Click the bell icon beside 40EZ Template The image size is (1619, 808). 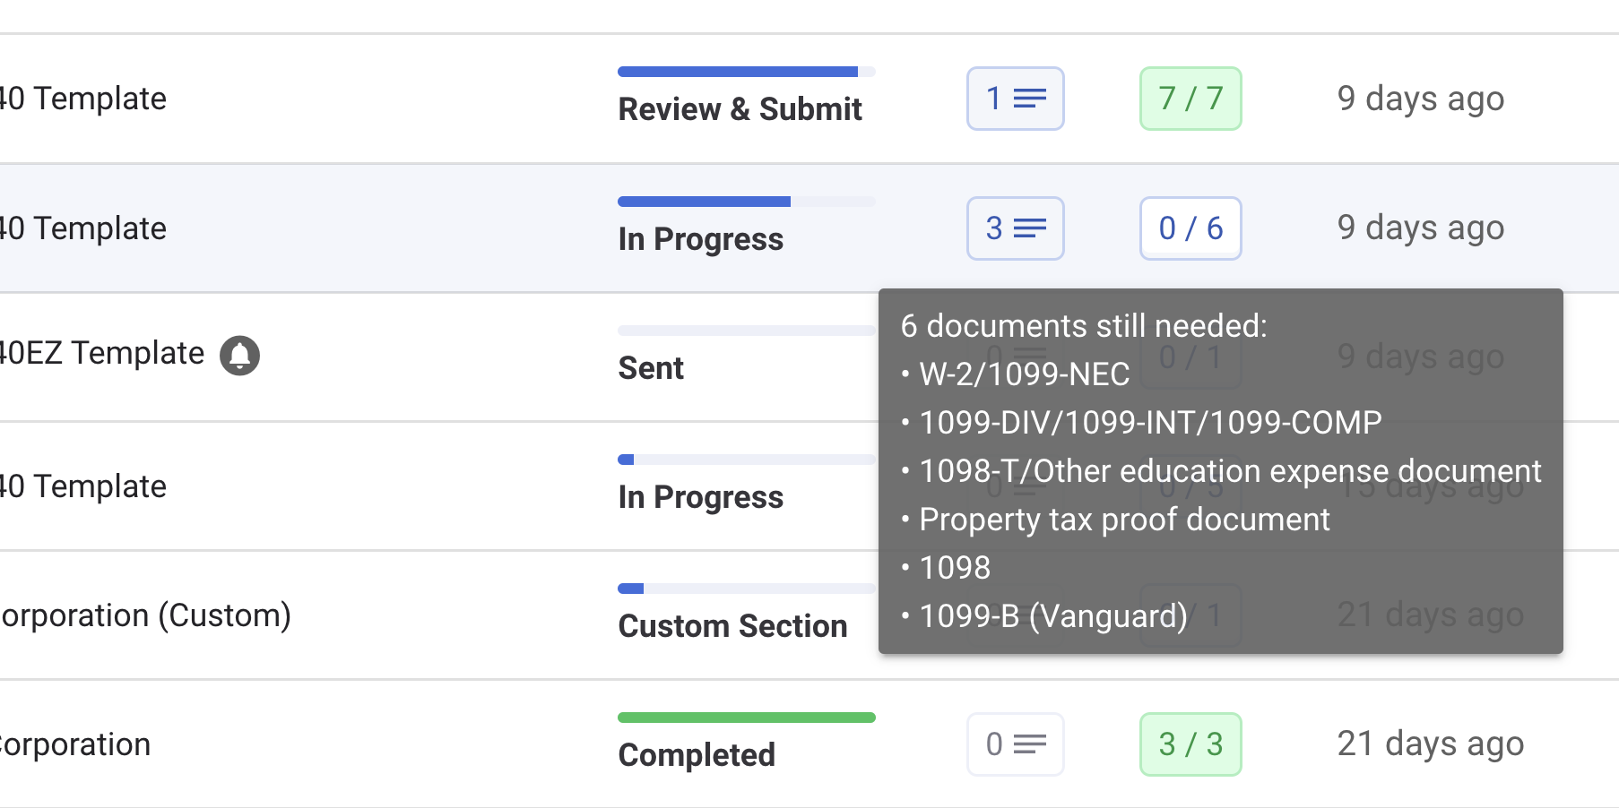(x=240, y=356)
